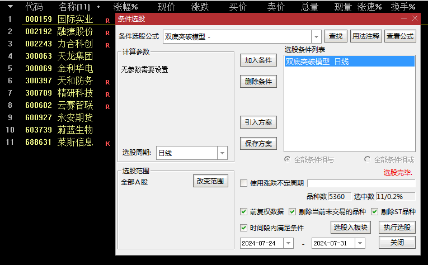428x265 pixels.
Task: Click the 2024-07-24 start date field
Action: tap(262, 243)
